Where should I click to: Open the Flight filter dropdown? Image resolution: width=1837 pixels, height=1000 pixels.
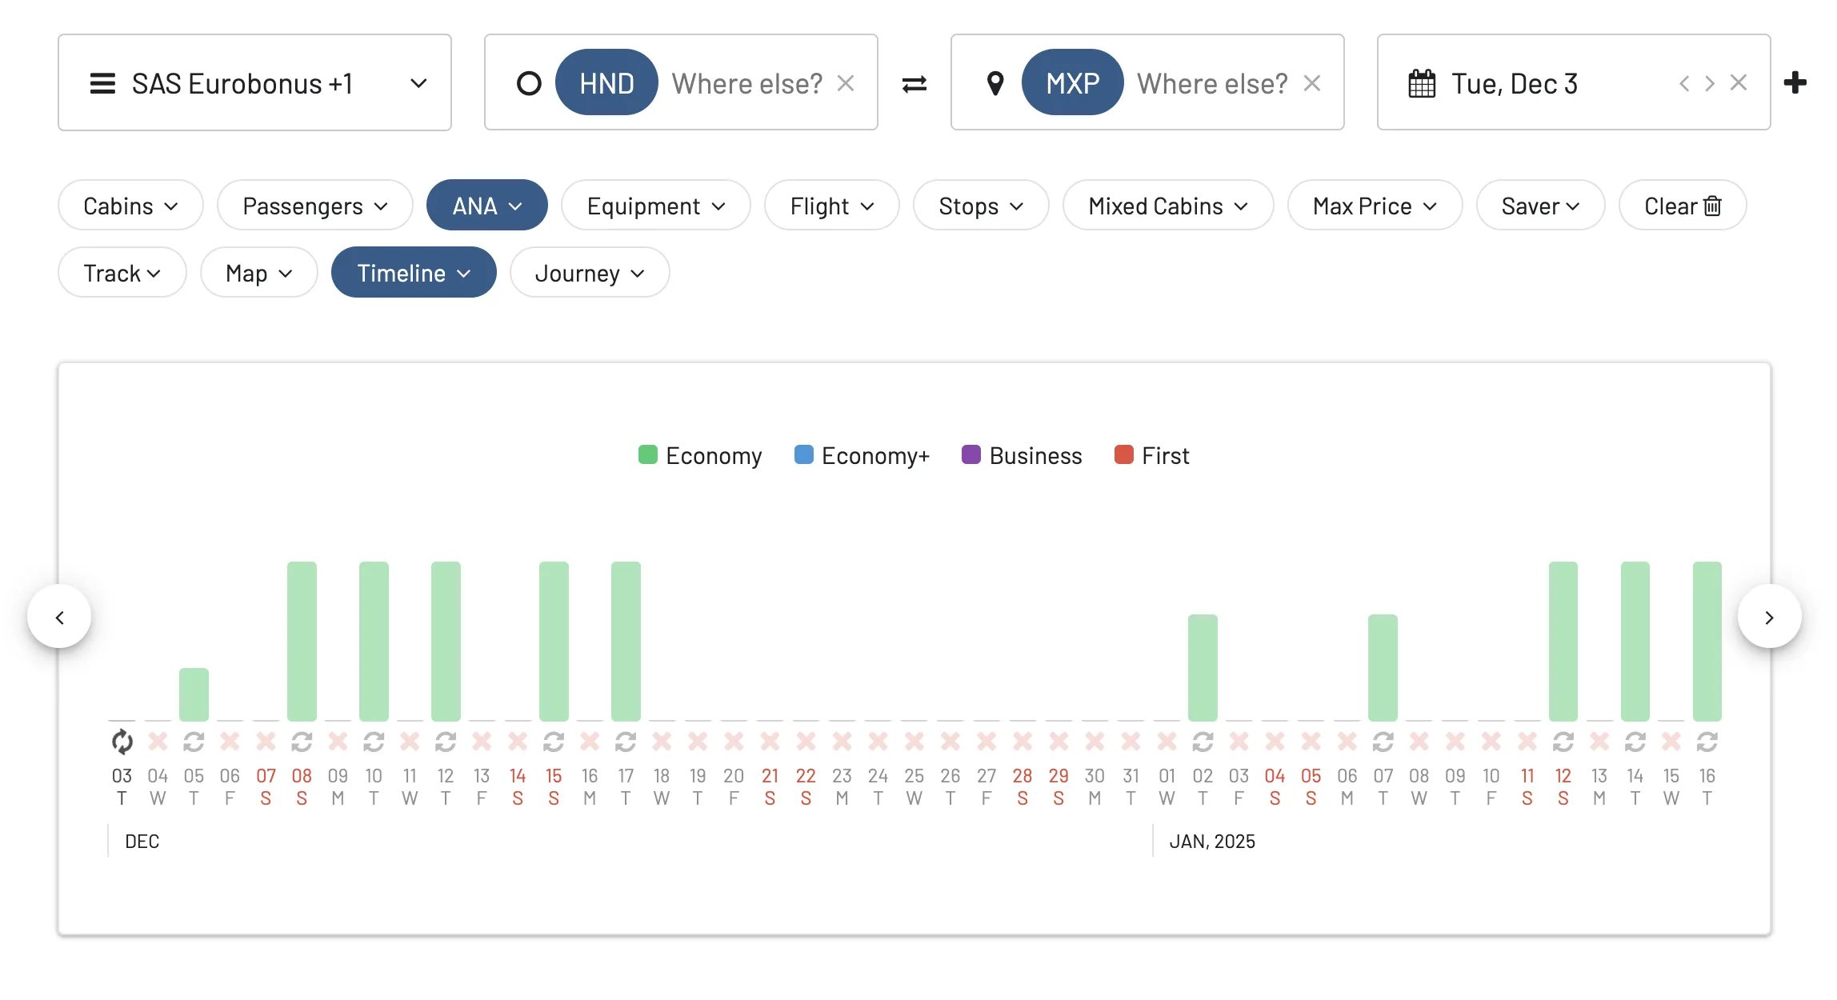(832, 206)
